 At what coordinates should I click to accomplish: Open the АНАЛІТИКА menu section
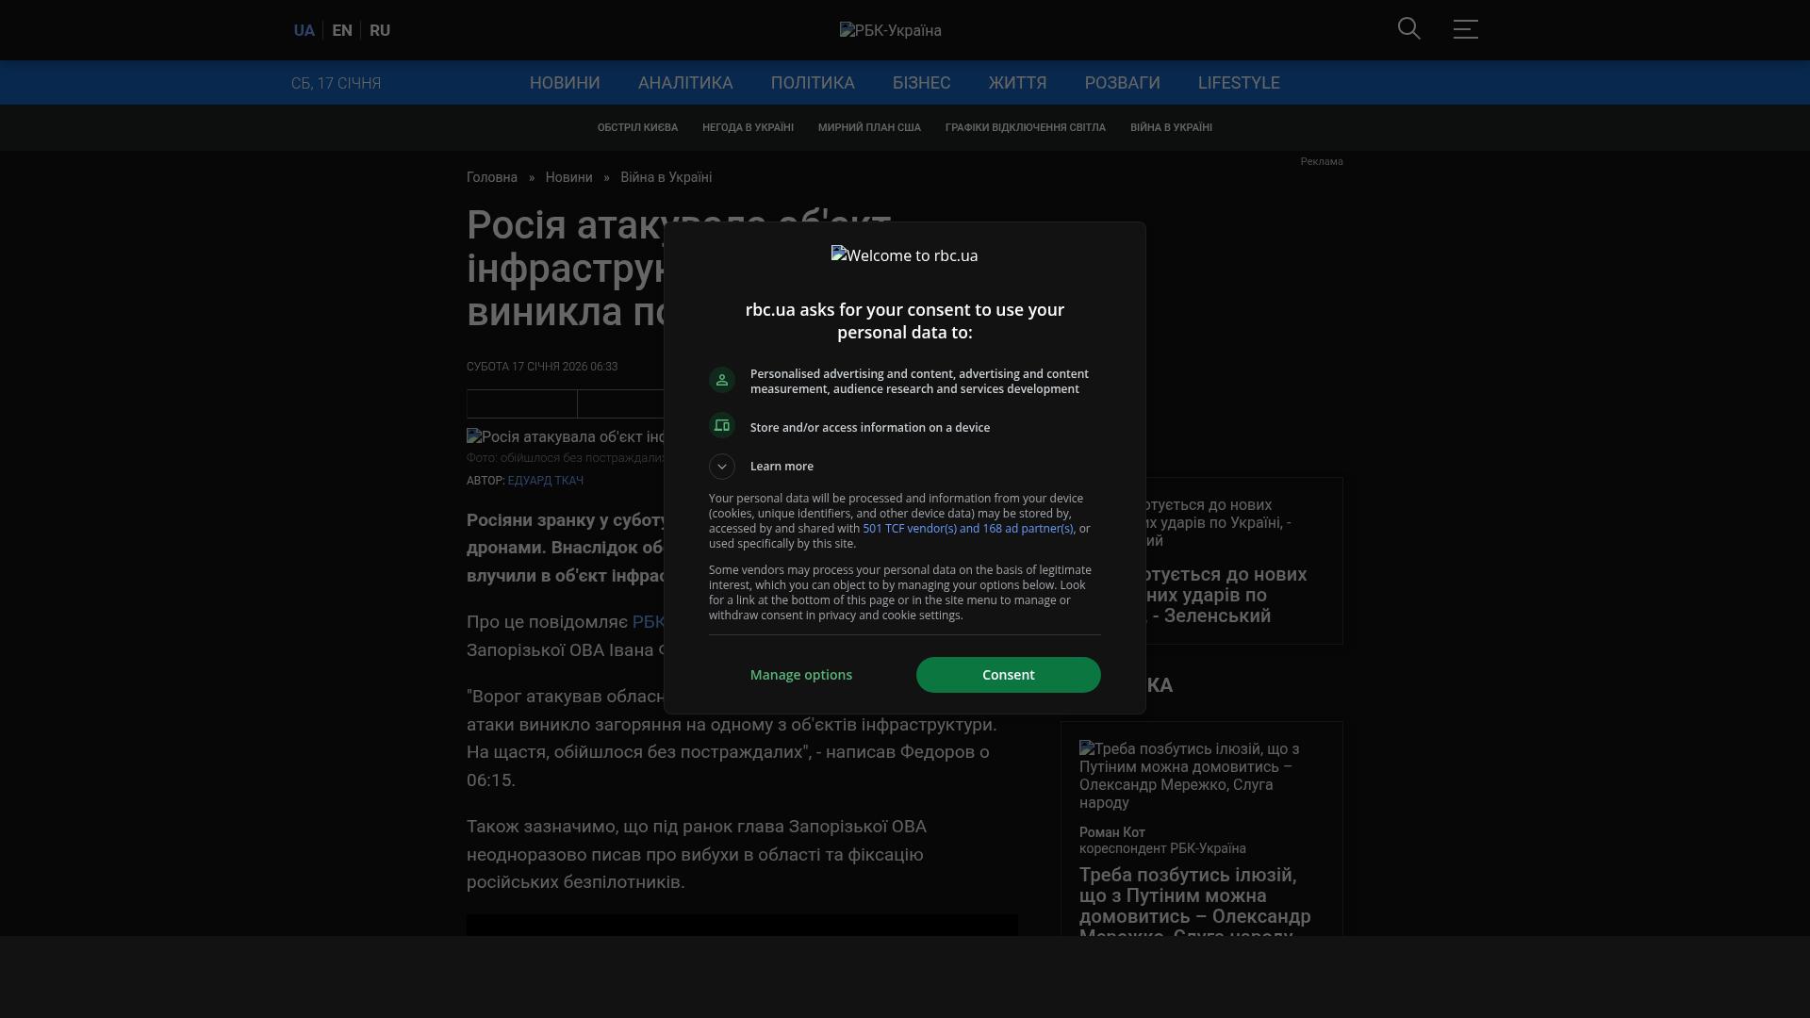pos(685,83)
